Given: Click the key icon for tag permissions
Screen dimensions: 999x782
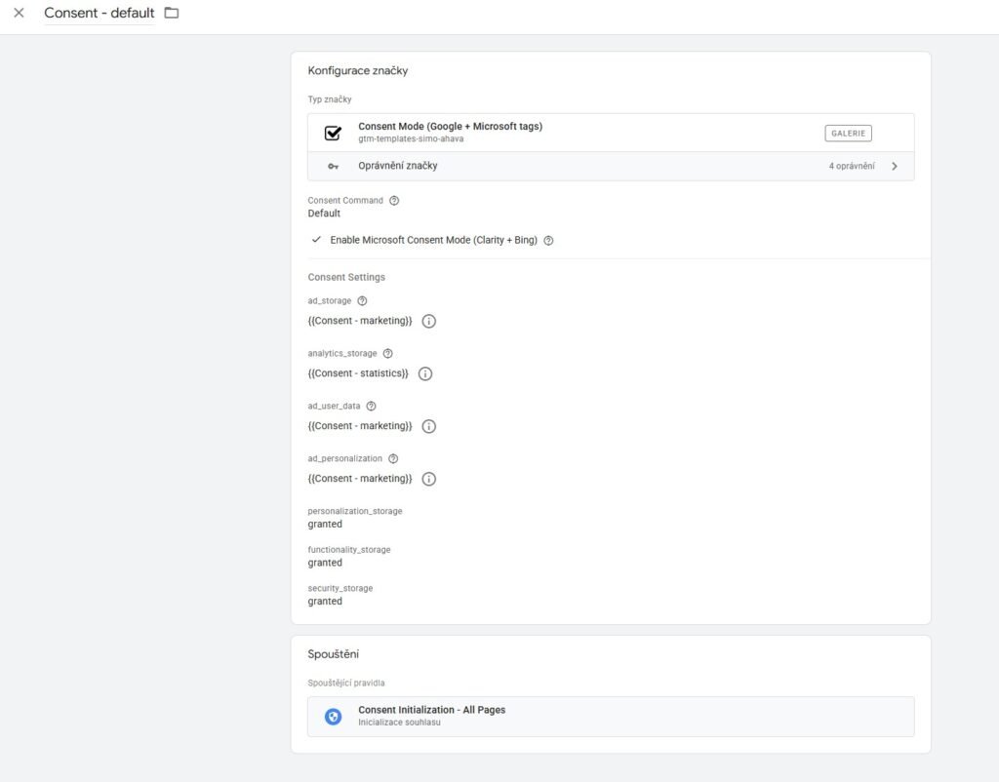Looking at the screenshot, I should tap(333, 167).
